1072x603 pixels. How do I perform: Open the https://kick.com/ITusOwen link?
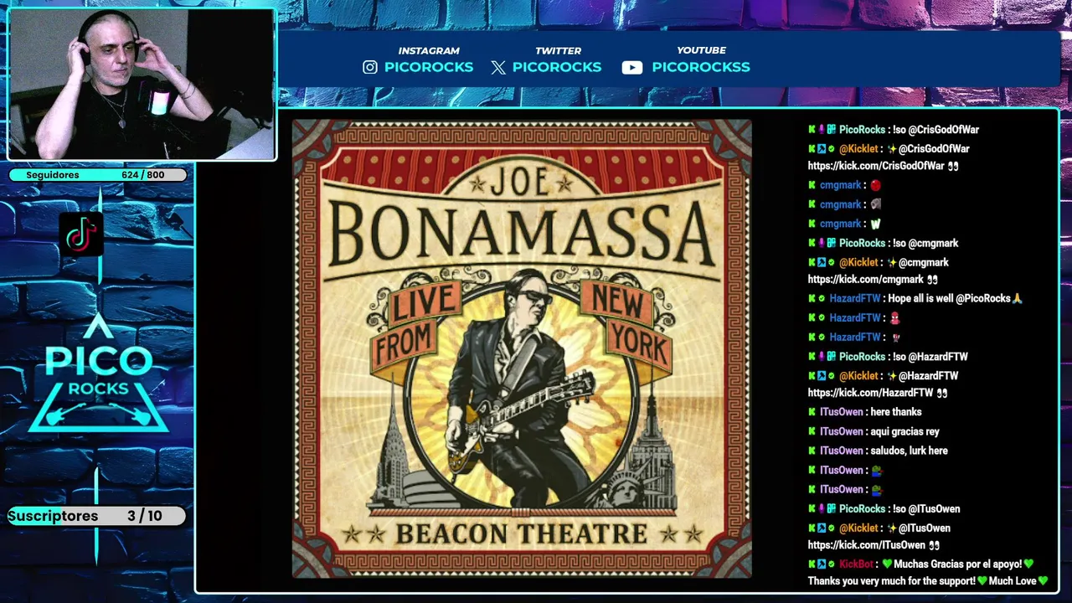[867, 545]
